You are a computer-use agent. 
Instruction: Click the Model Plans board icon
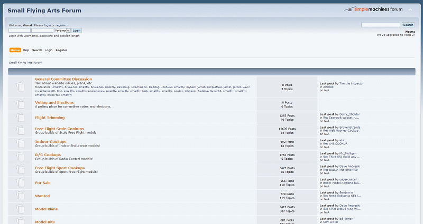pyautogui.click(x=20, y=209)
